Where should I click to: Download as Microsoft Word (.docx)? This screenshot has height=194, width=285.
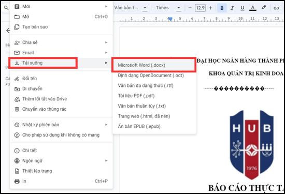pos(154,65)
